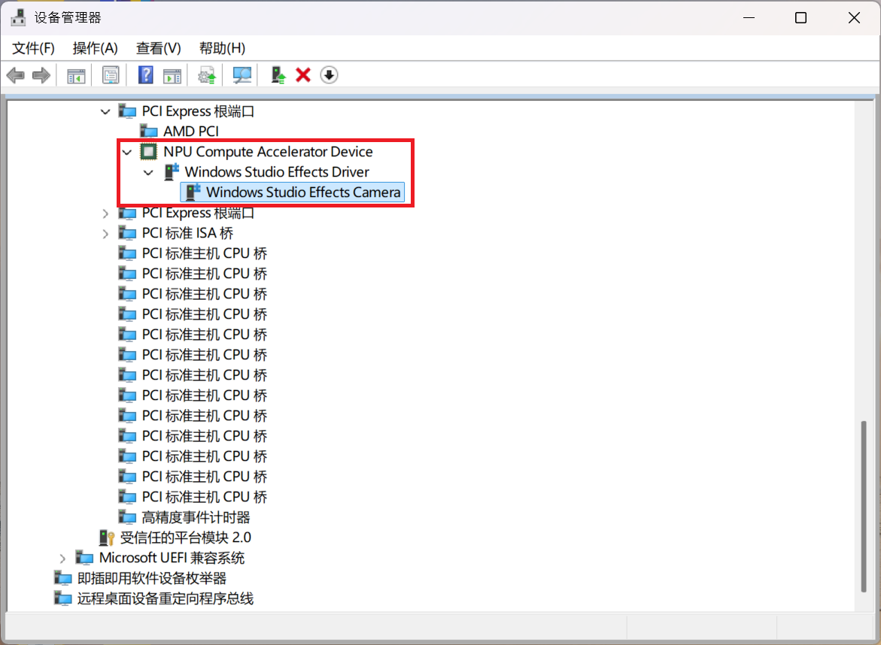Expand the Microsoft UEFI 兼容系统 node
This screenshot has width=881, height=645.
[62, 559]
